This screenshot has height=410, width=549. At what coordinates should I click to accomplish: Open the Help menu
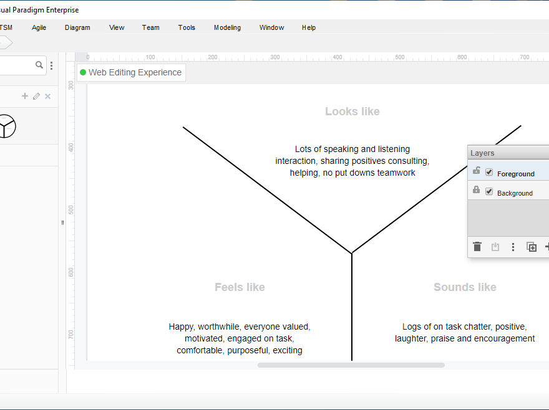click(x=308, y=27)
